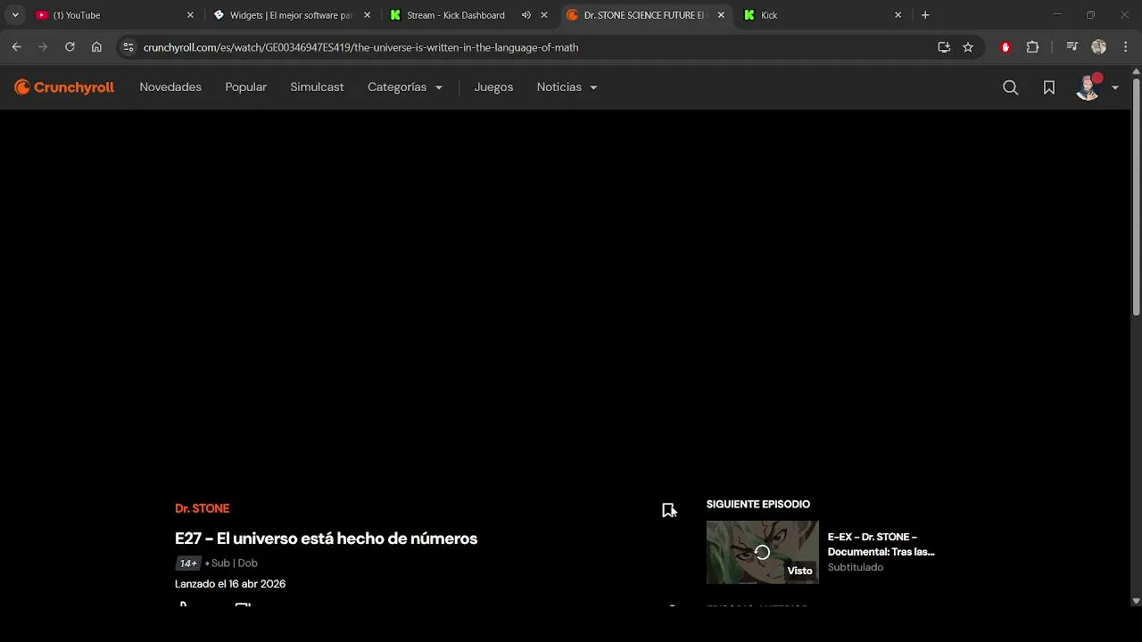Go back using browser back arrow
Image resolution: width=1142 pixels, height=642 pixels.
coord(16,47)
